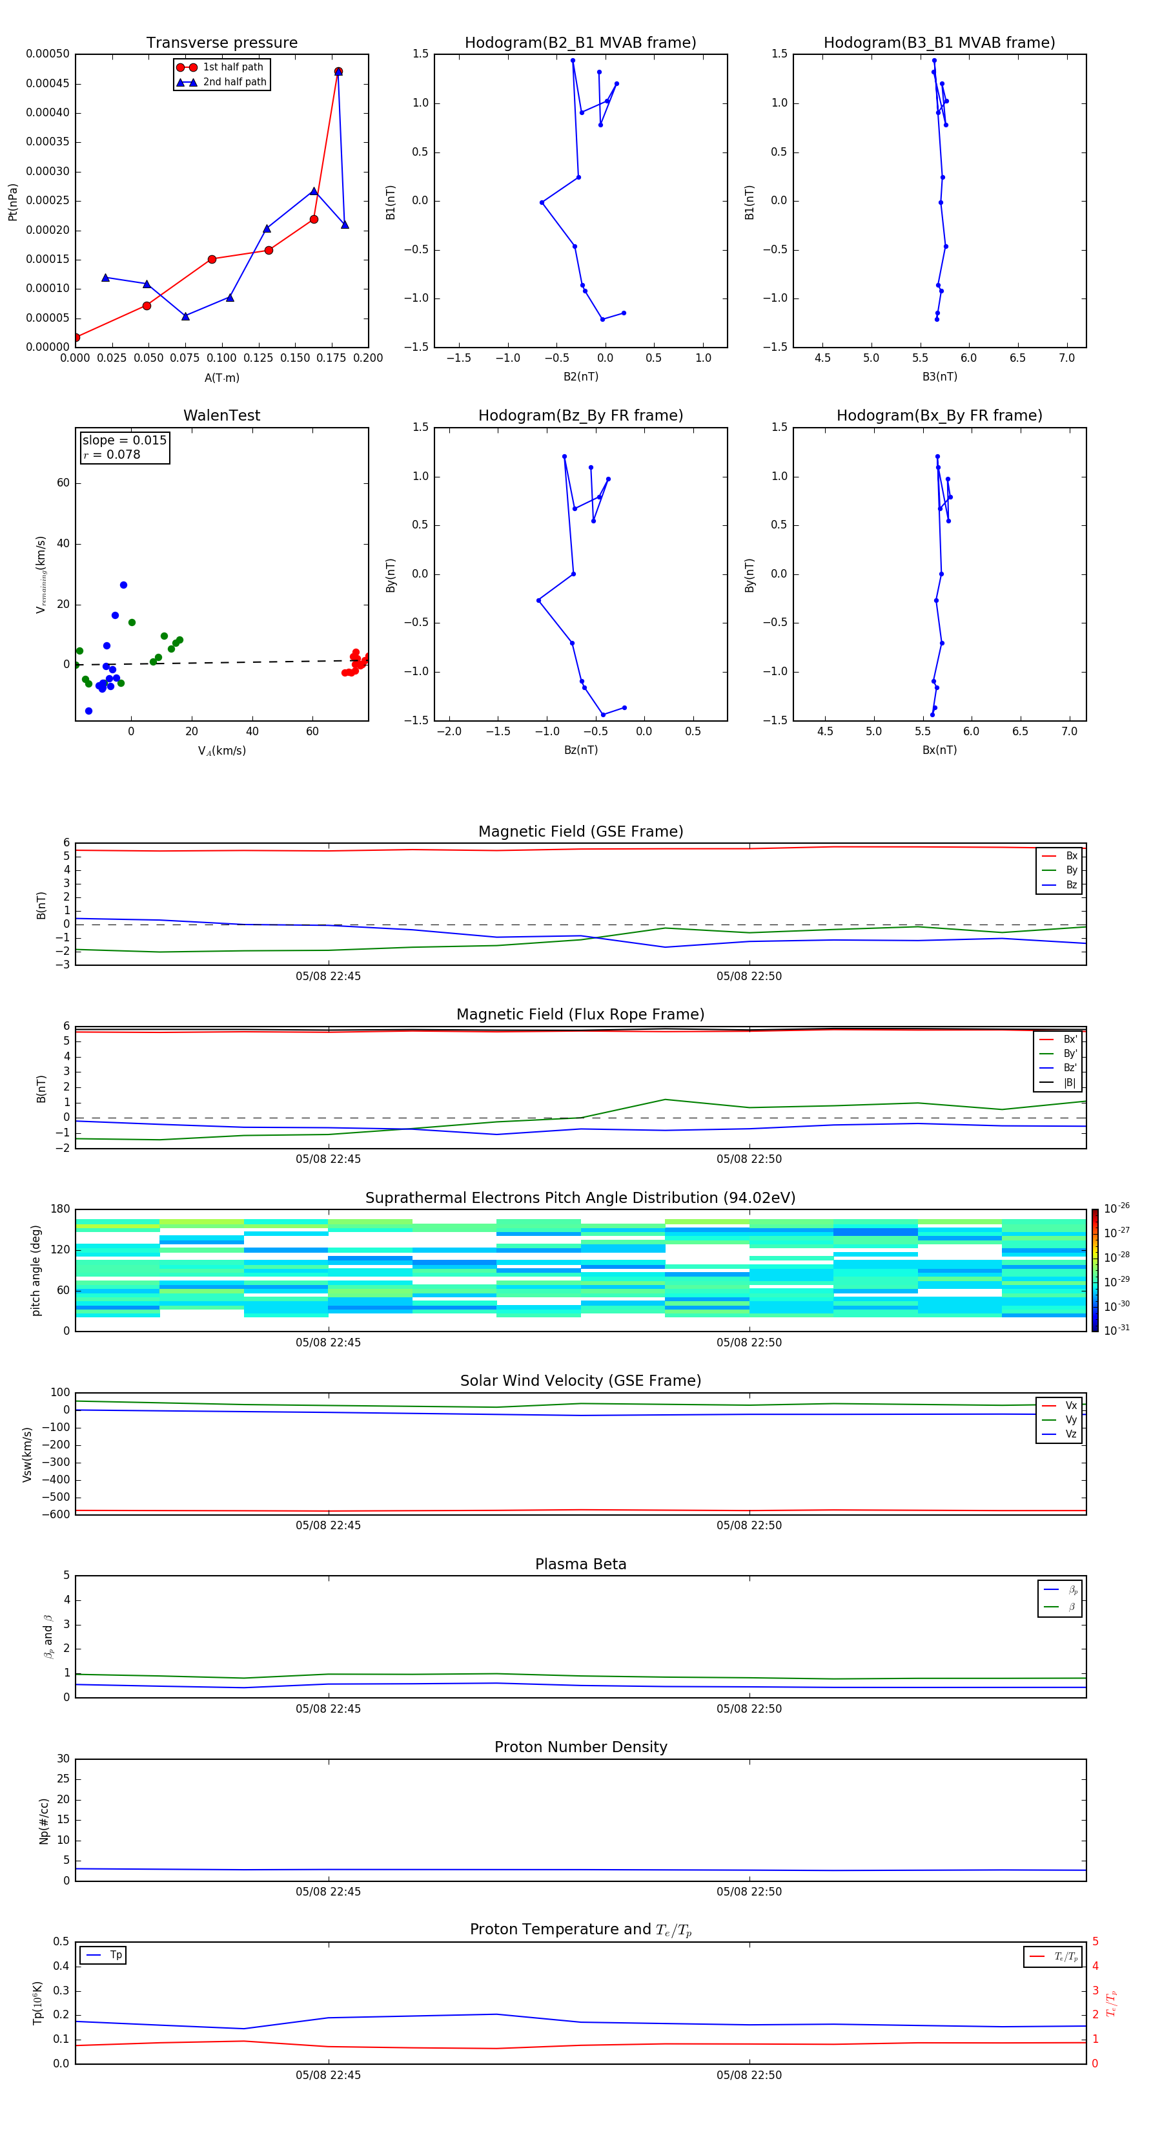
Task: Click the Suprathermal Electrons Pitch Angle Distribution title
Action: (x=580, y=1198)
